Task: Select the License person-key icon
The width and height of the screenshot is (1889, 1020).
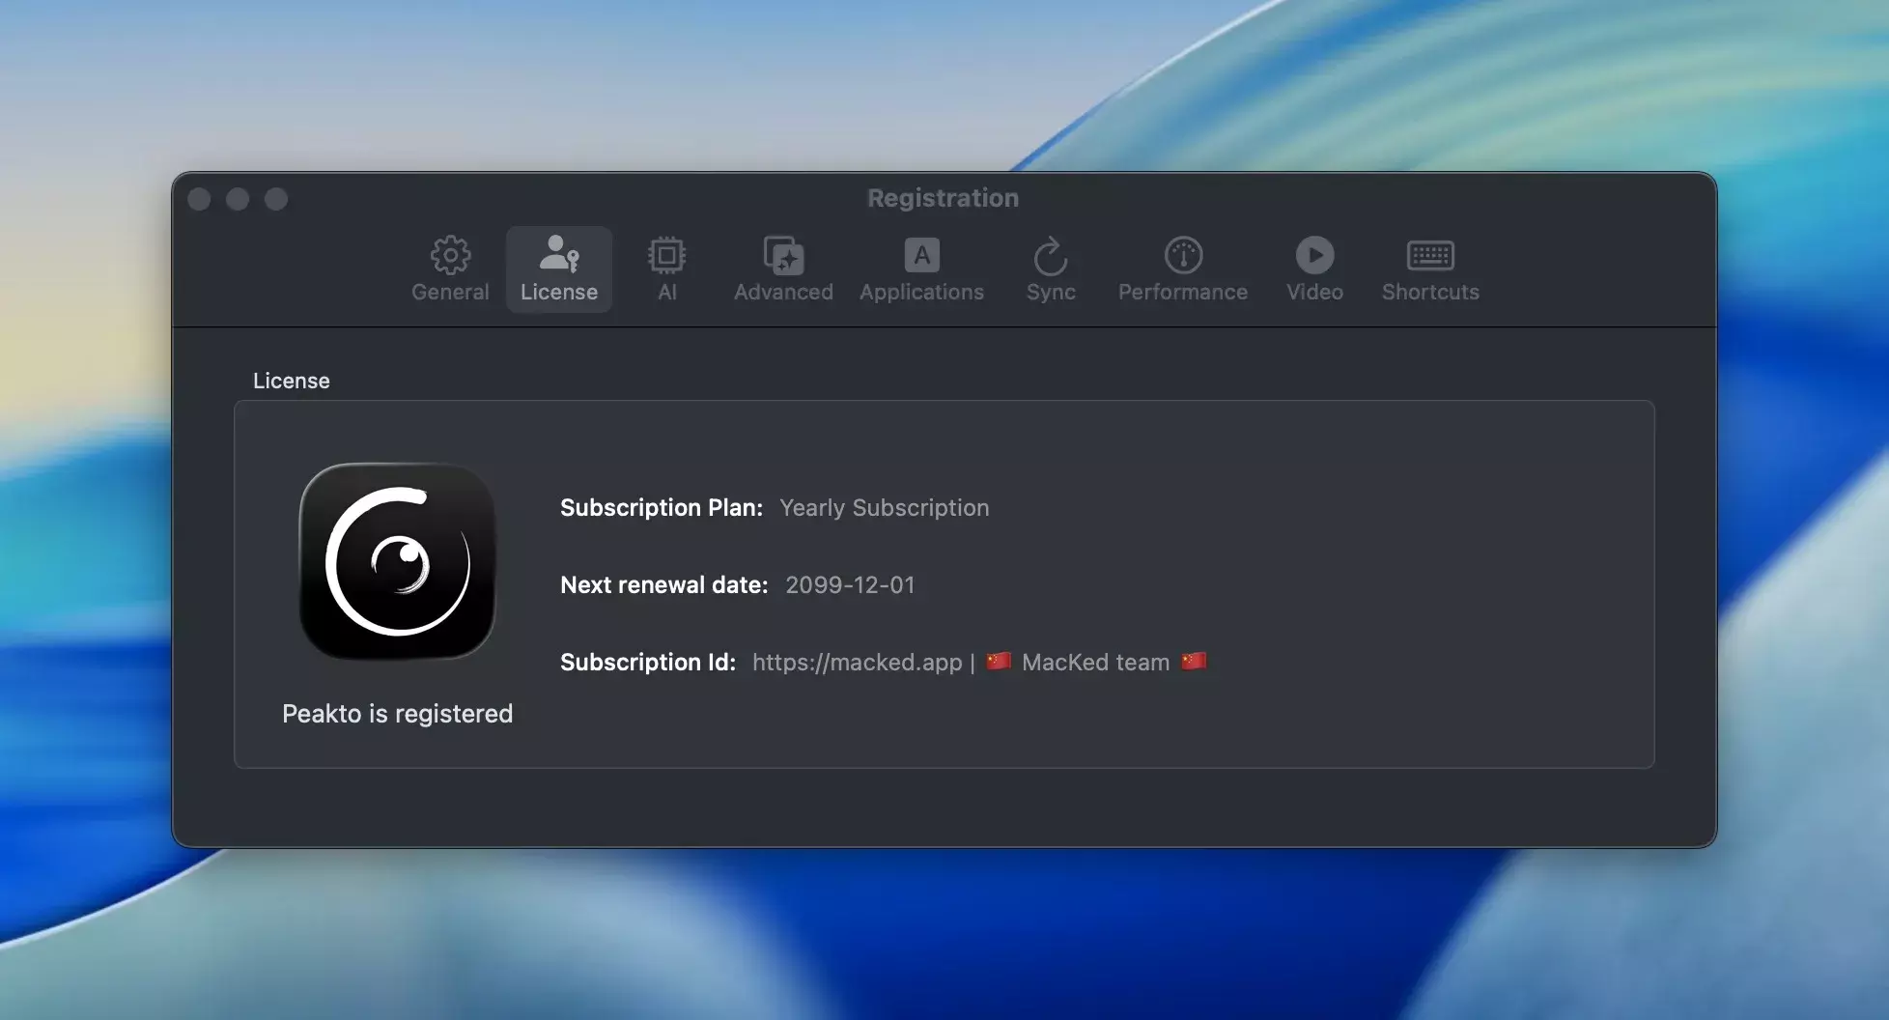Action: click(x=558, y=257)
